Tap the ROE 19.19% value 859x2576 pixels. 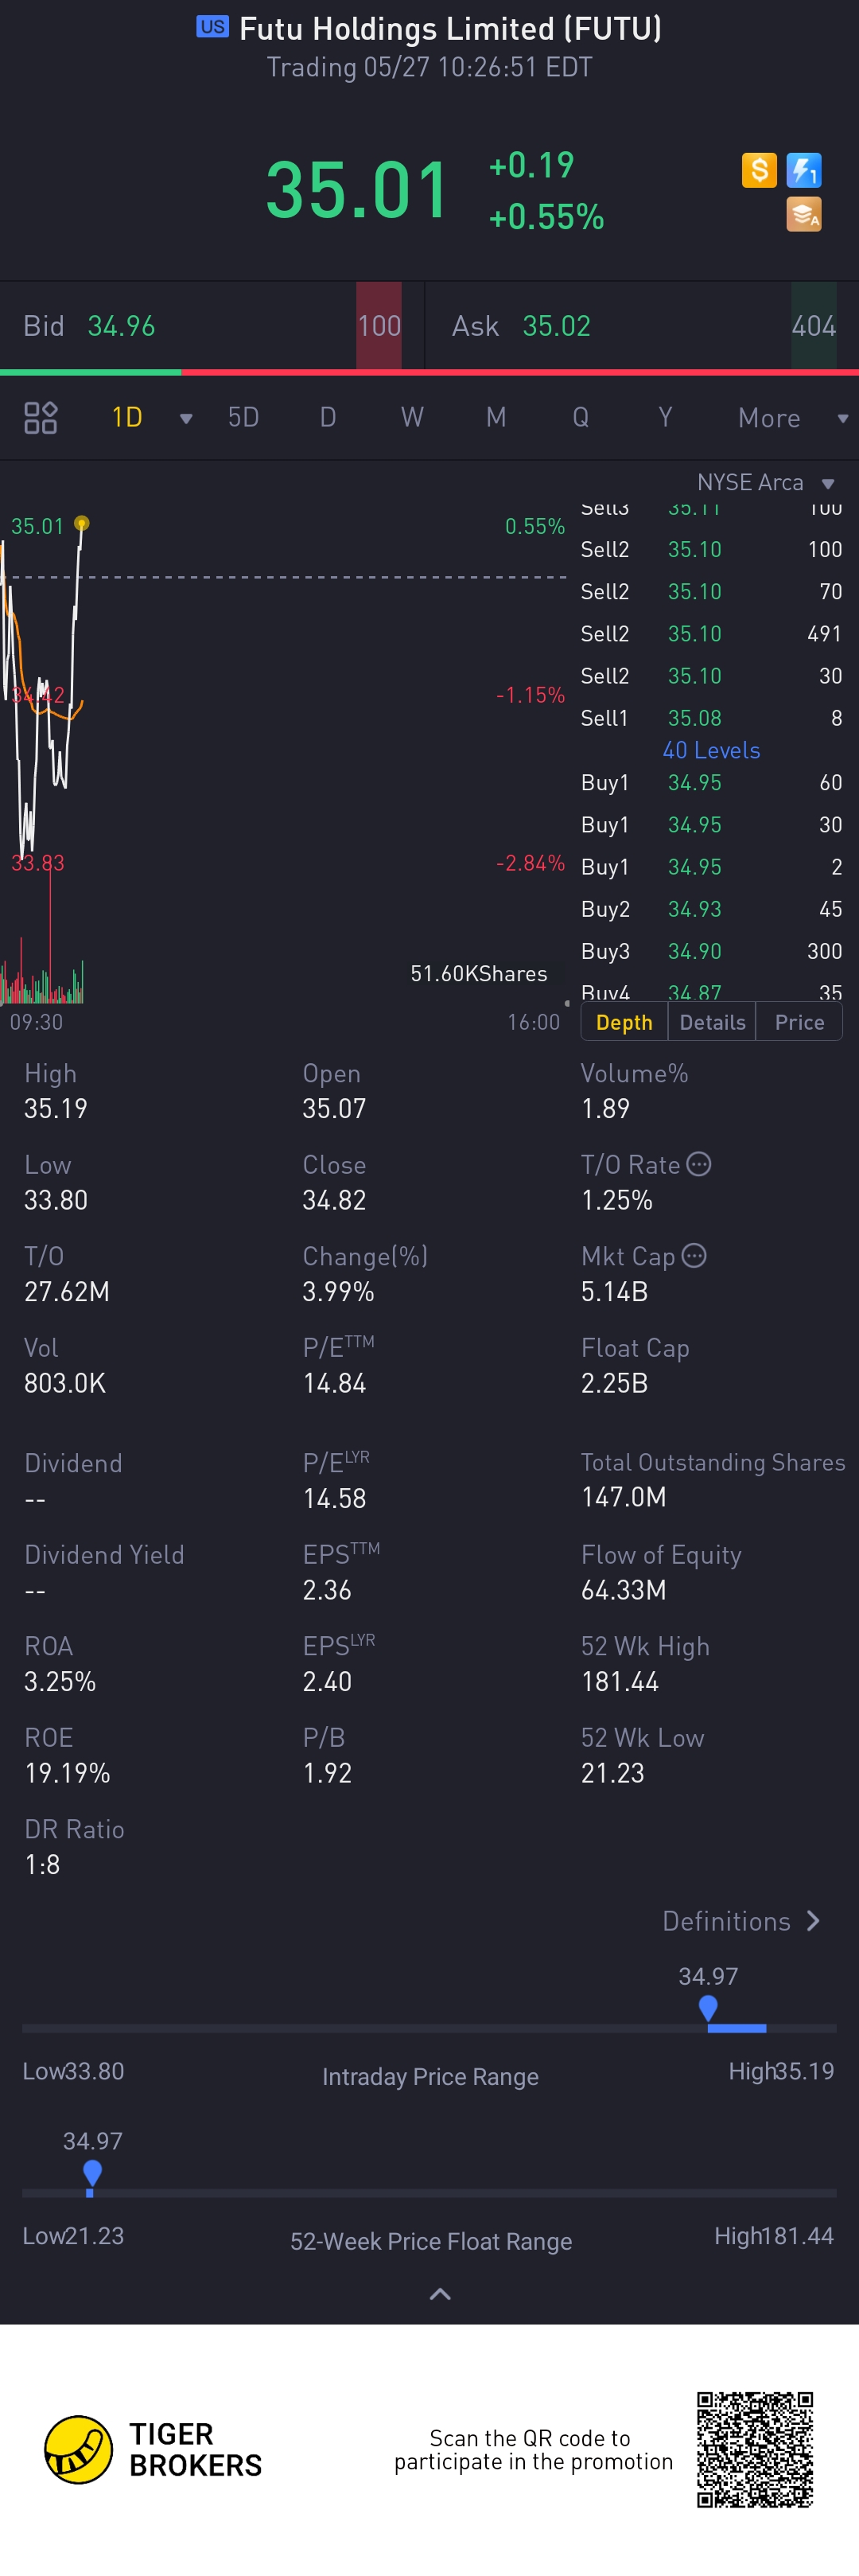(x=67, y=1773)
